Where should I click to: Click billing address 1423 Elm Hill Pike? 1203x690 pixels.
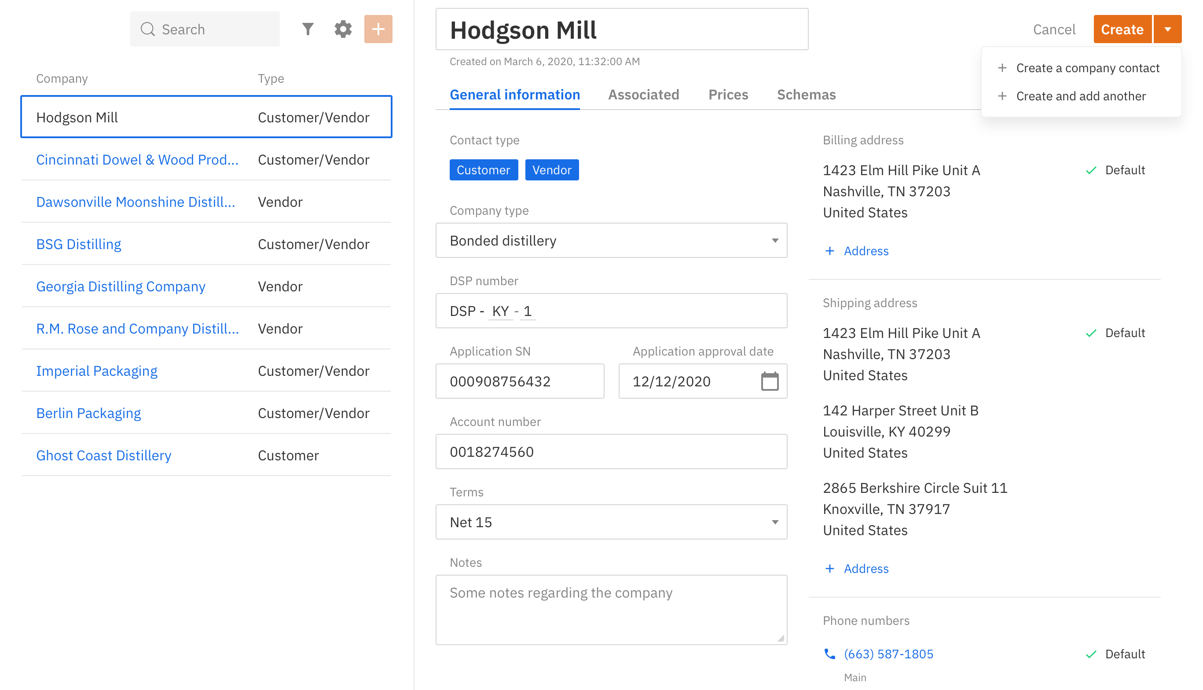tap(901, 191)
